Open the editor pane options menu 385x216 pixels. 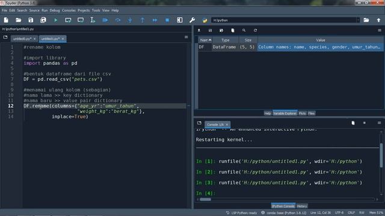186,37
